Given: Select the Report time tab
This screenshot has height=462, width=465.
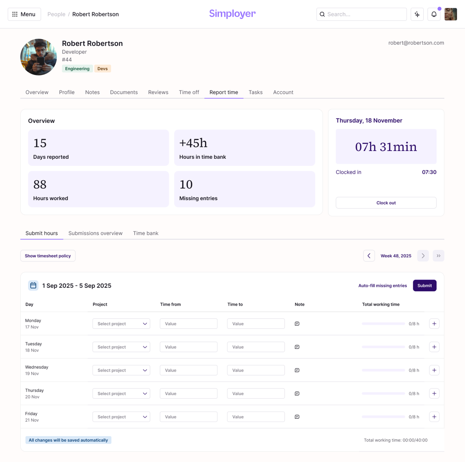Looking at the screenshot, I should coord(223,92).
